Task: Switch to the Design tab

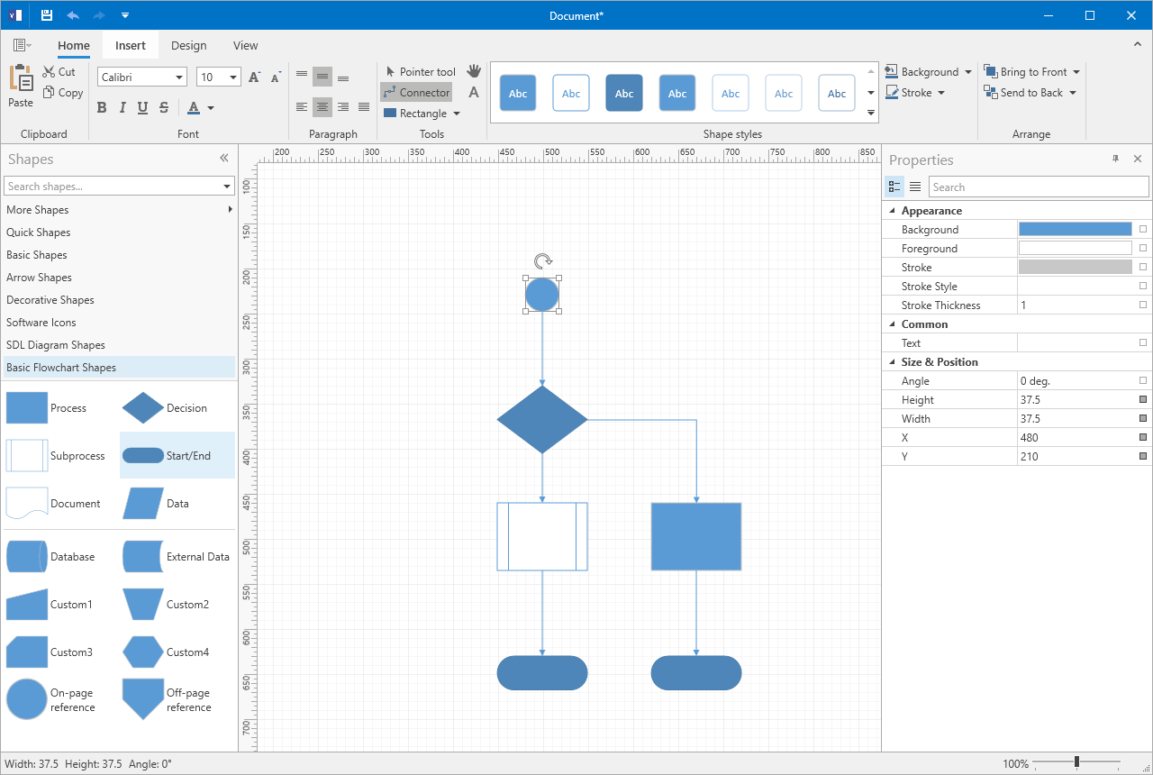Action: coord(188,45)
